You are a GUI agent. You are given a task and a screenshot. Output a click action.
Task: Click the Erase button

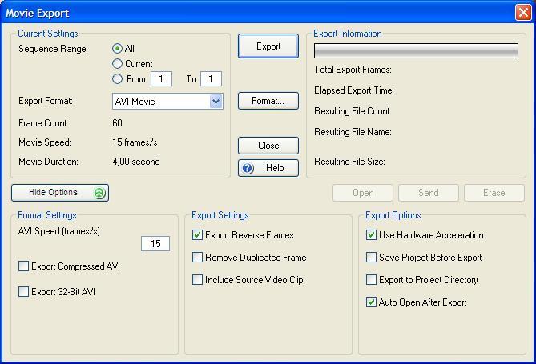coord(494,193)
